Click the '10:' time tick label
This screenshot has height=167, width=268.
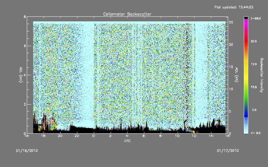[178, 136]
